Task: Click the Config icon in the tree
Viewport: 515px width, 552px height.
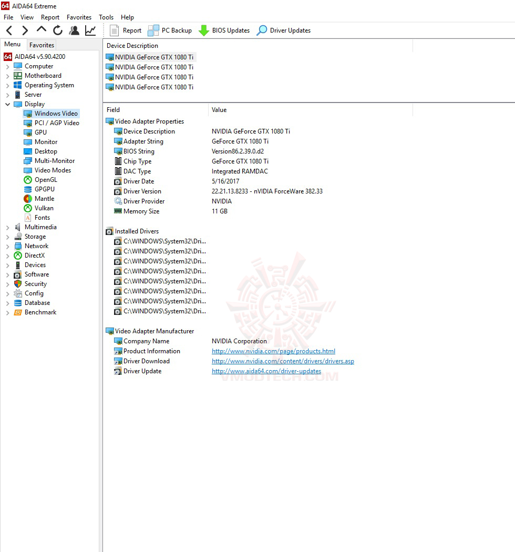Action: pos(17,293)
